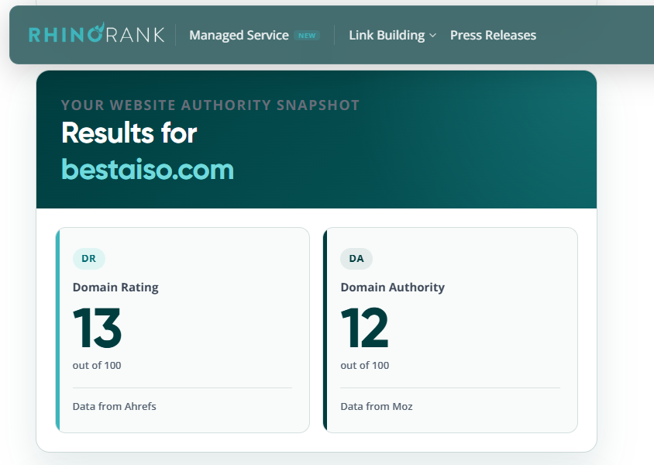Screen dimensions: 654x465
Task: Click the Data from Moz text
Action: (x=377, y=406)
